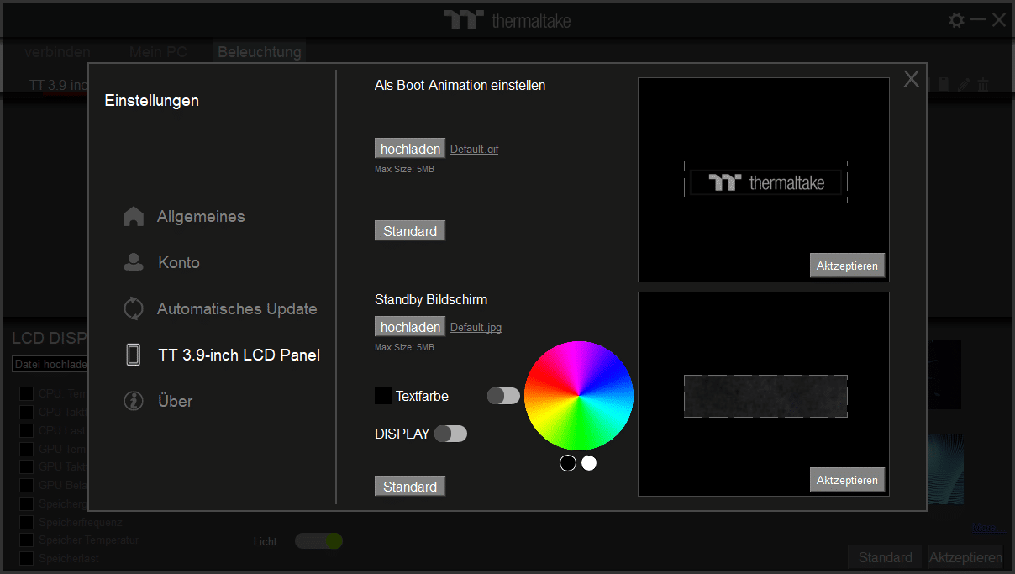Toggle the Licht switch
Viewport: 1015px width, 574px height.
(318, 541)
